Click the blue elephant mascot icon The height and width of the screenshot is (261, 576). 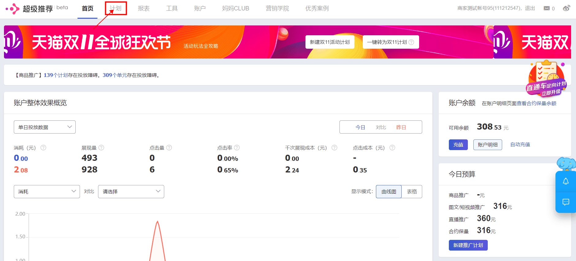tap(566, 164)
